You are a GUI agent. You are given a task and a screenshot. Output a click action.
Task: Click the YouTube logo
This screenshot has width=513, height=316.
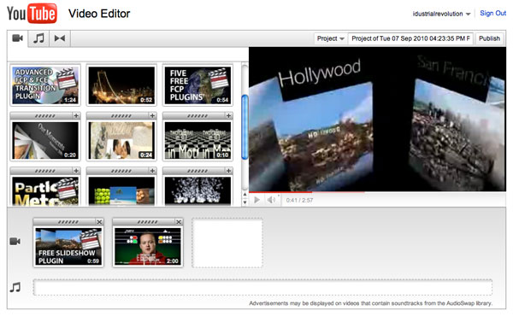click(x=32, y=14)
